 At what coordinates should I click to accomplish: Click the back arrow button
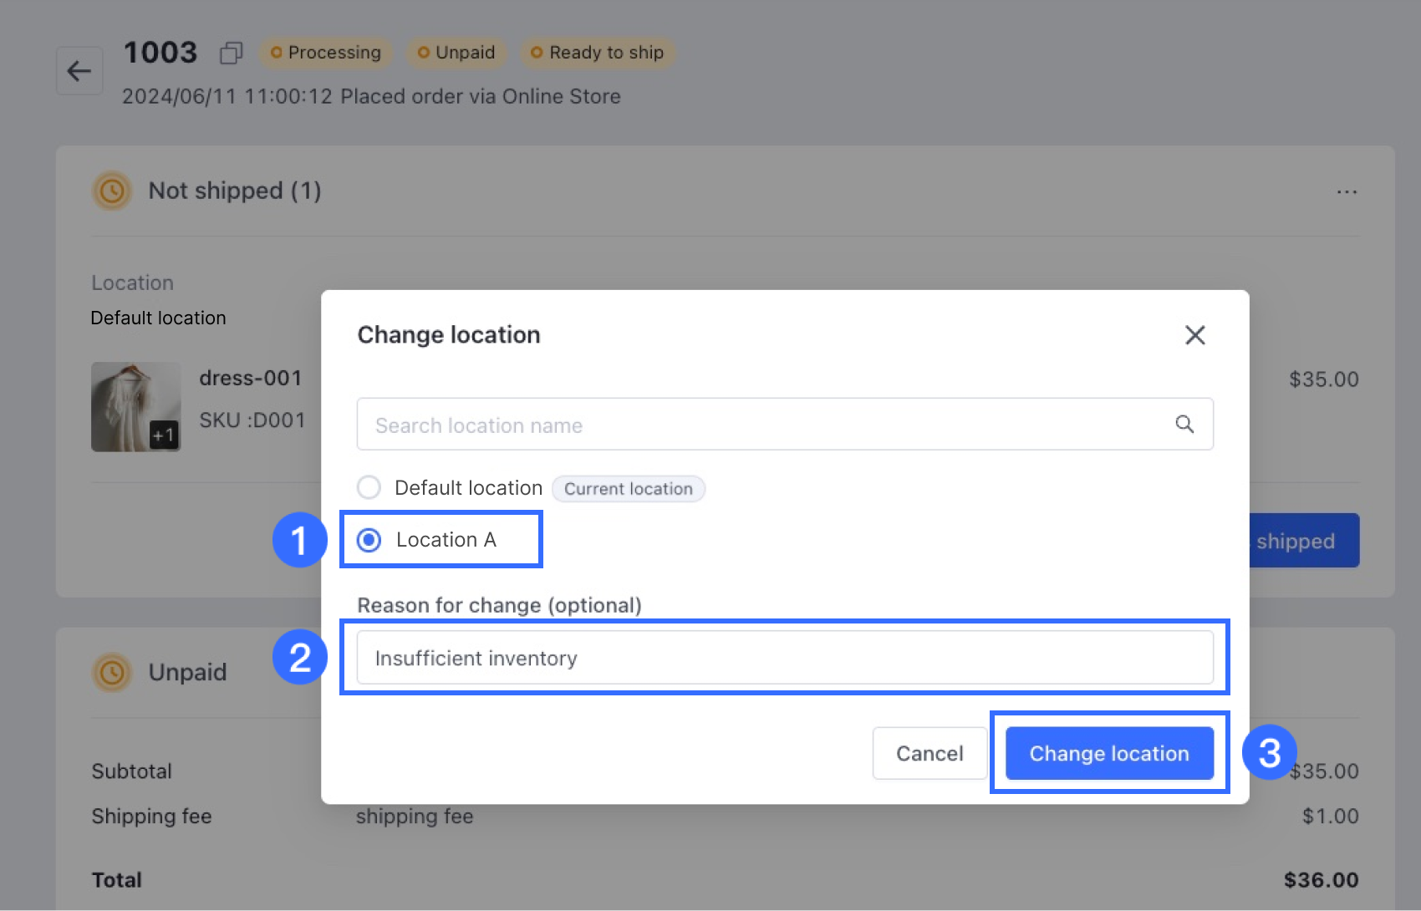point(79,71)
